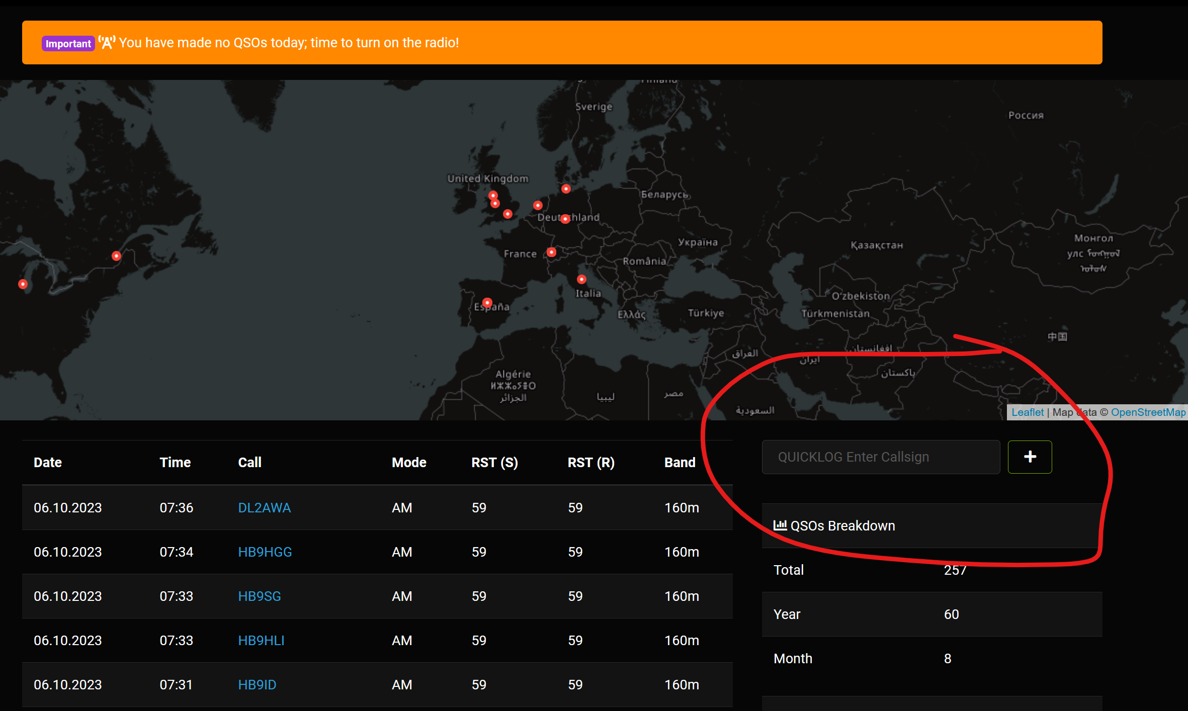Focus the QUICKLOG Enter Callsign field
Viewport: 1188px width, 711px height.
[880, 457]
